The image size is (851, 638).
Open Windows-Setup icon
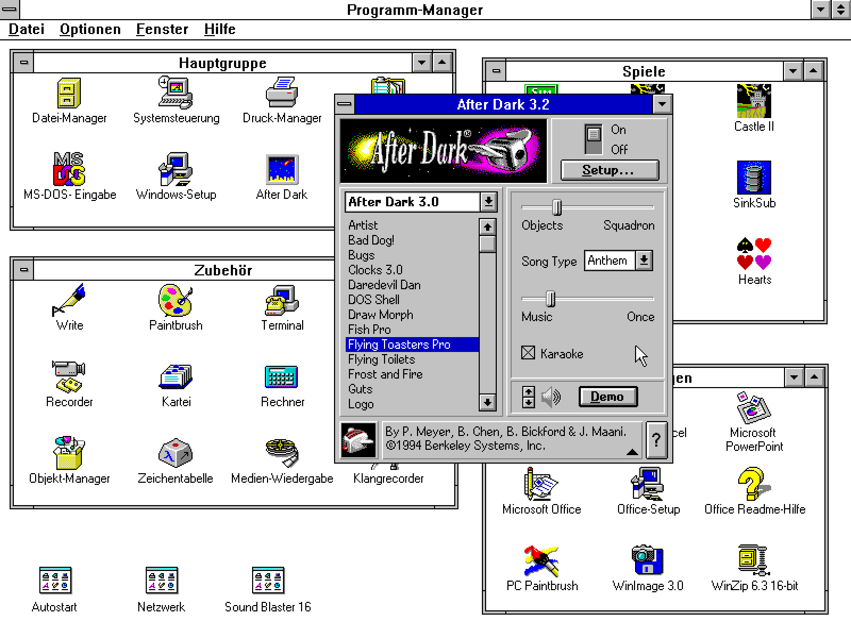tap(176, 169)
